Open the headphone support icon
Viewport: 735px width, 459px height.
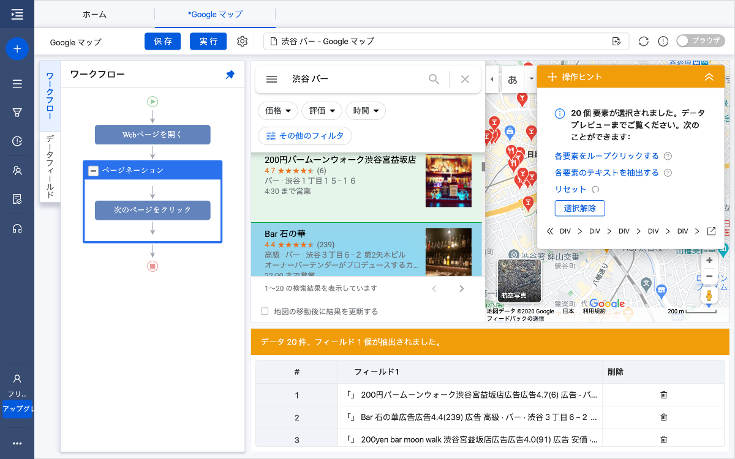17,228
